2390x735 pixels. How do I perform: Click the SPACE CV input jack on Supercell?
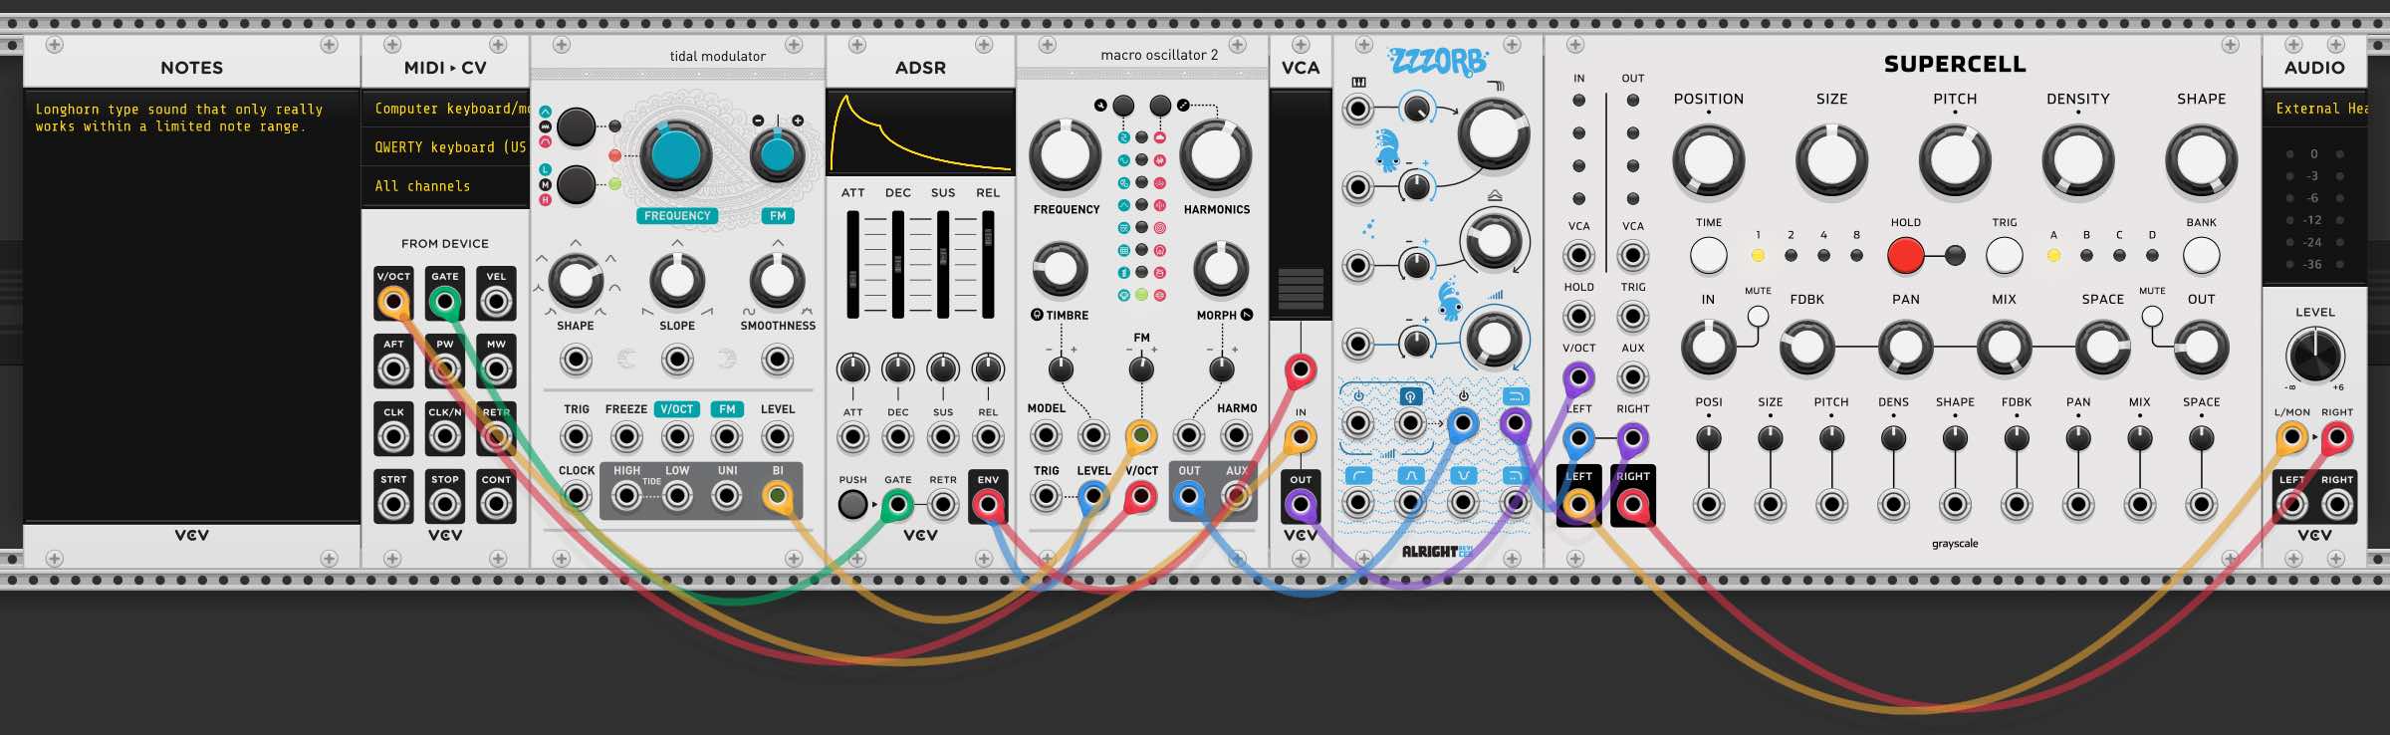pyautogui.click(x=2202, y=506)
